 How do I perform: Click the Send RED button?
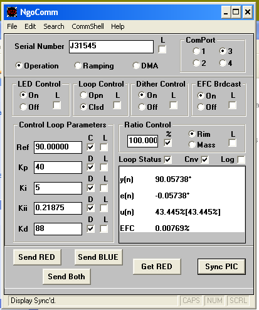pyautogui.click(x=37, y=257)
